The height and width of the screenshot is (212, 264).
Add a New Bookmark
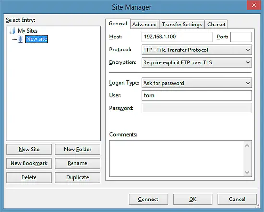click(29, 163)
